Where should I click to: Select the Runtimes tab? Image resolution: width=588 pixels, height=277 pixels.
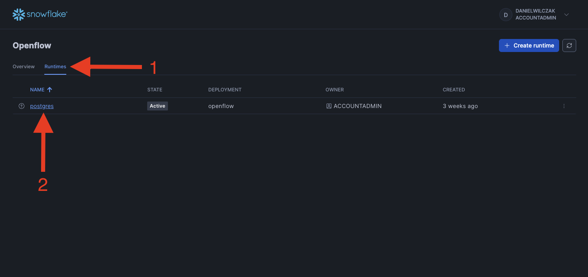coord(55,67)
